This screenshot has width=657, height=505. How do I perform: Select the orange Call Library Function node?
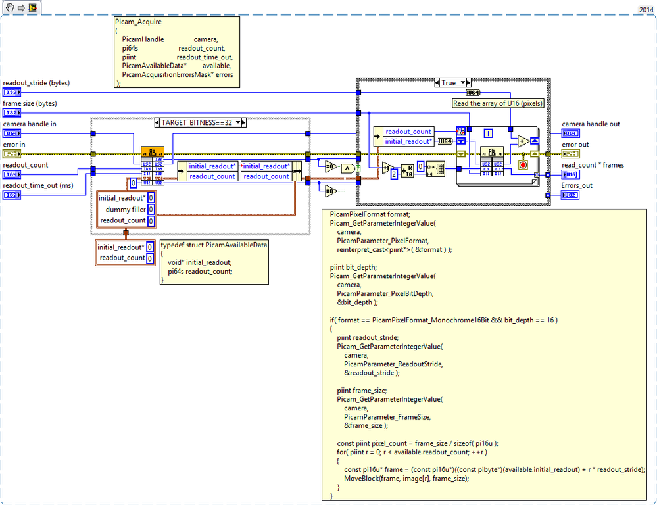[153, 166]
